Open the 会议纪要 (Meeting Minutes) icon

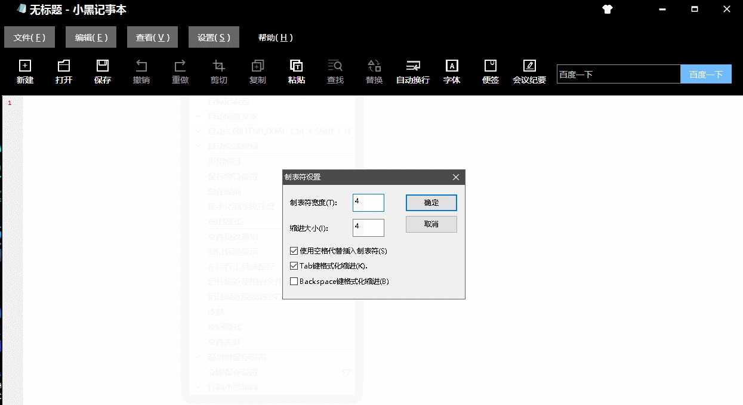coord(529,70)
